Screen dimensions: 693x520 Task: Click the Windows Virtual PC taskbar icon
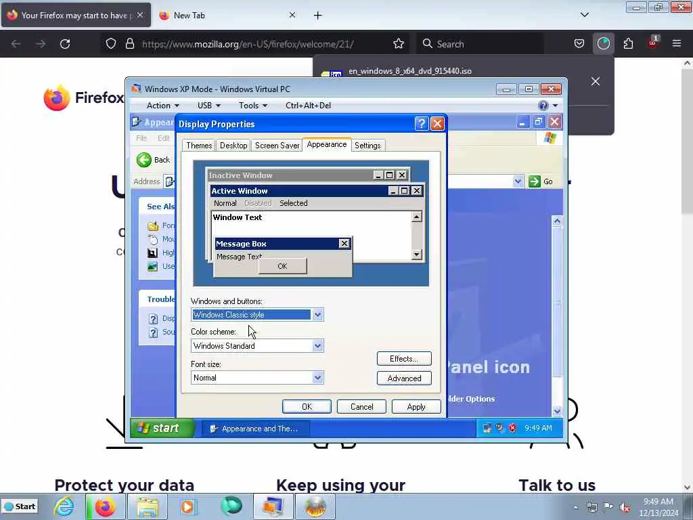pyautogui.click(x=272, y=506)
